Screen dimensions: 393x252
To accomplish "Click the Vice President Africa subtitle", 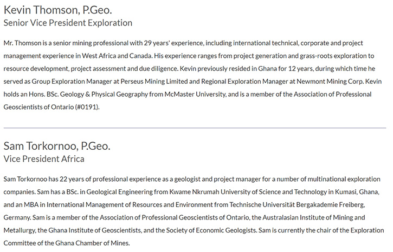I will pos(44,159).
